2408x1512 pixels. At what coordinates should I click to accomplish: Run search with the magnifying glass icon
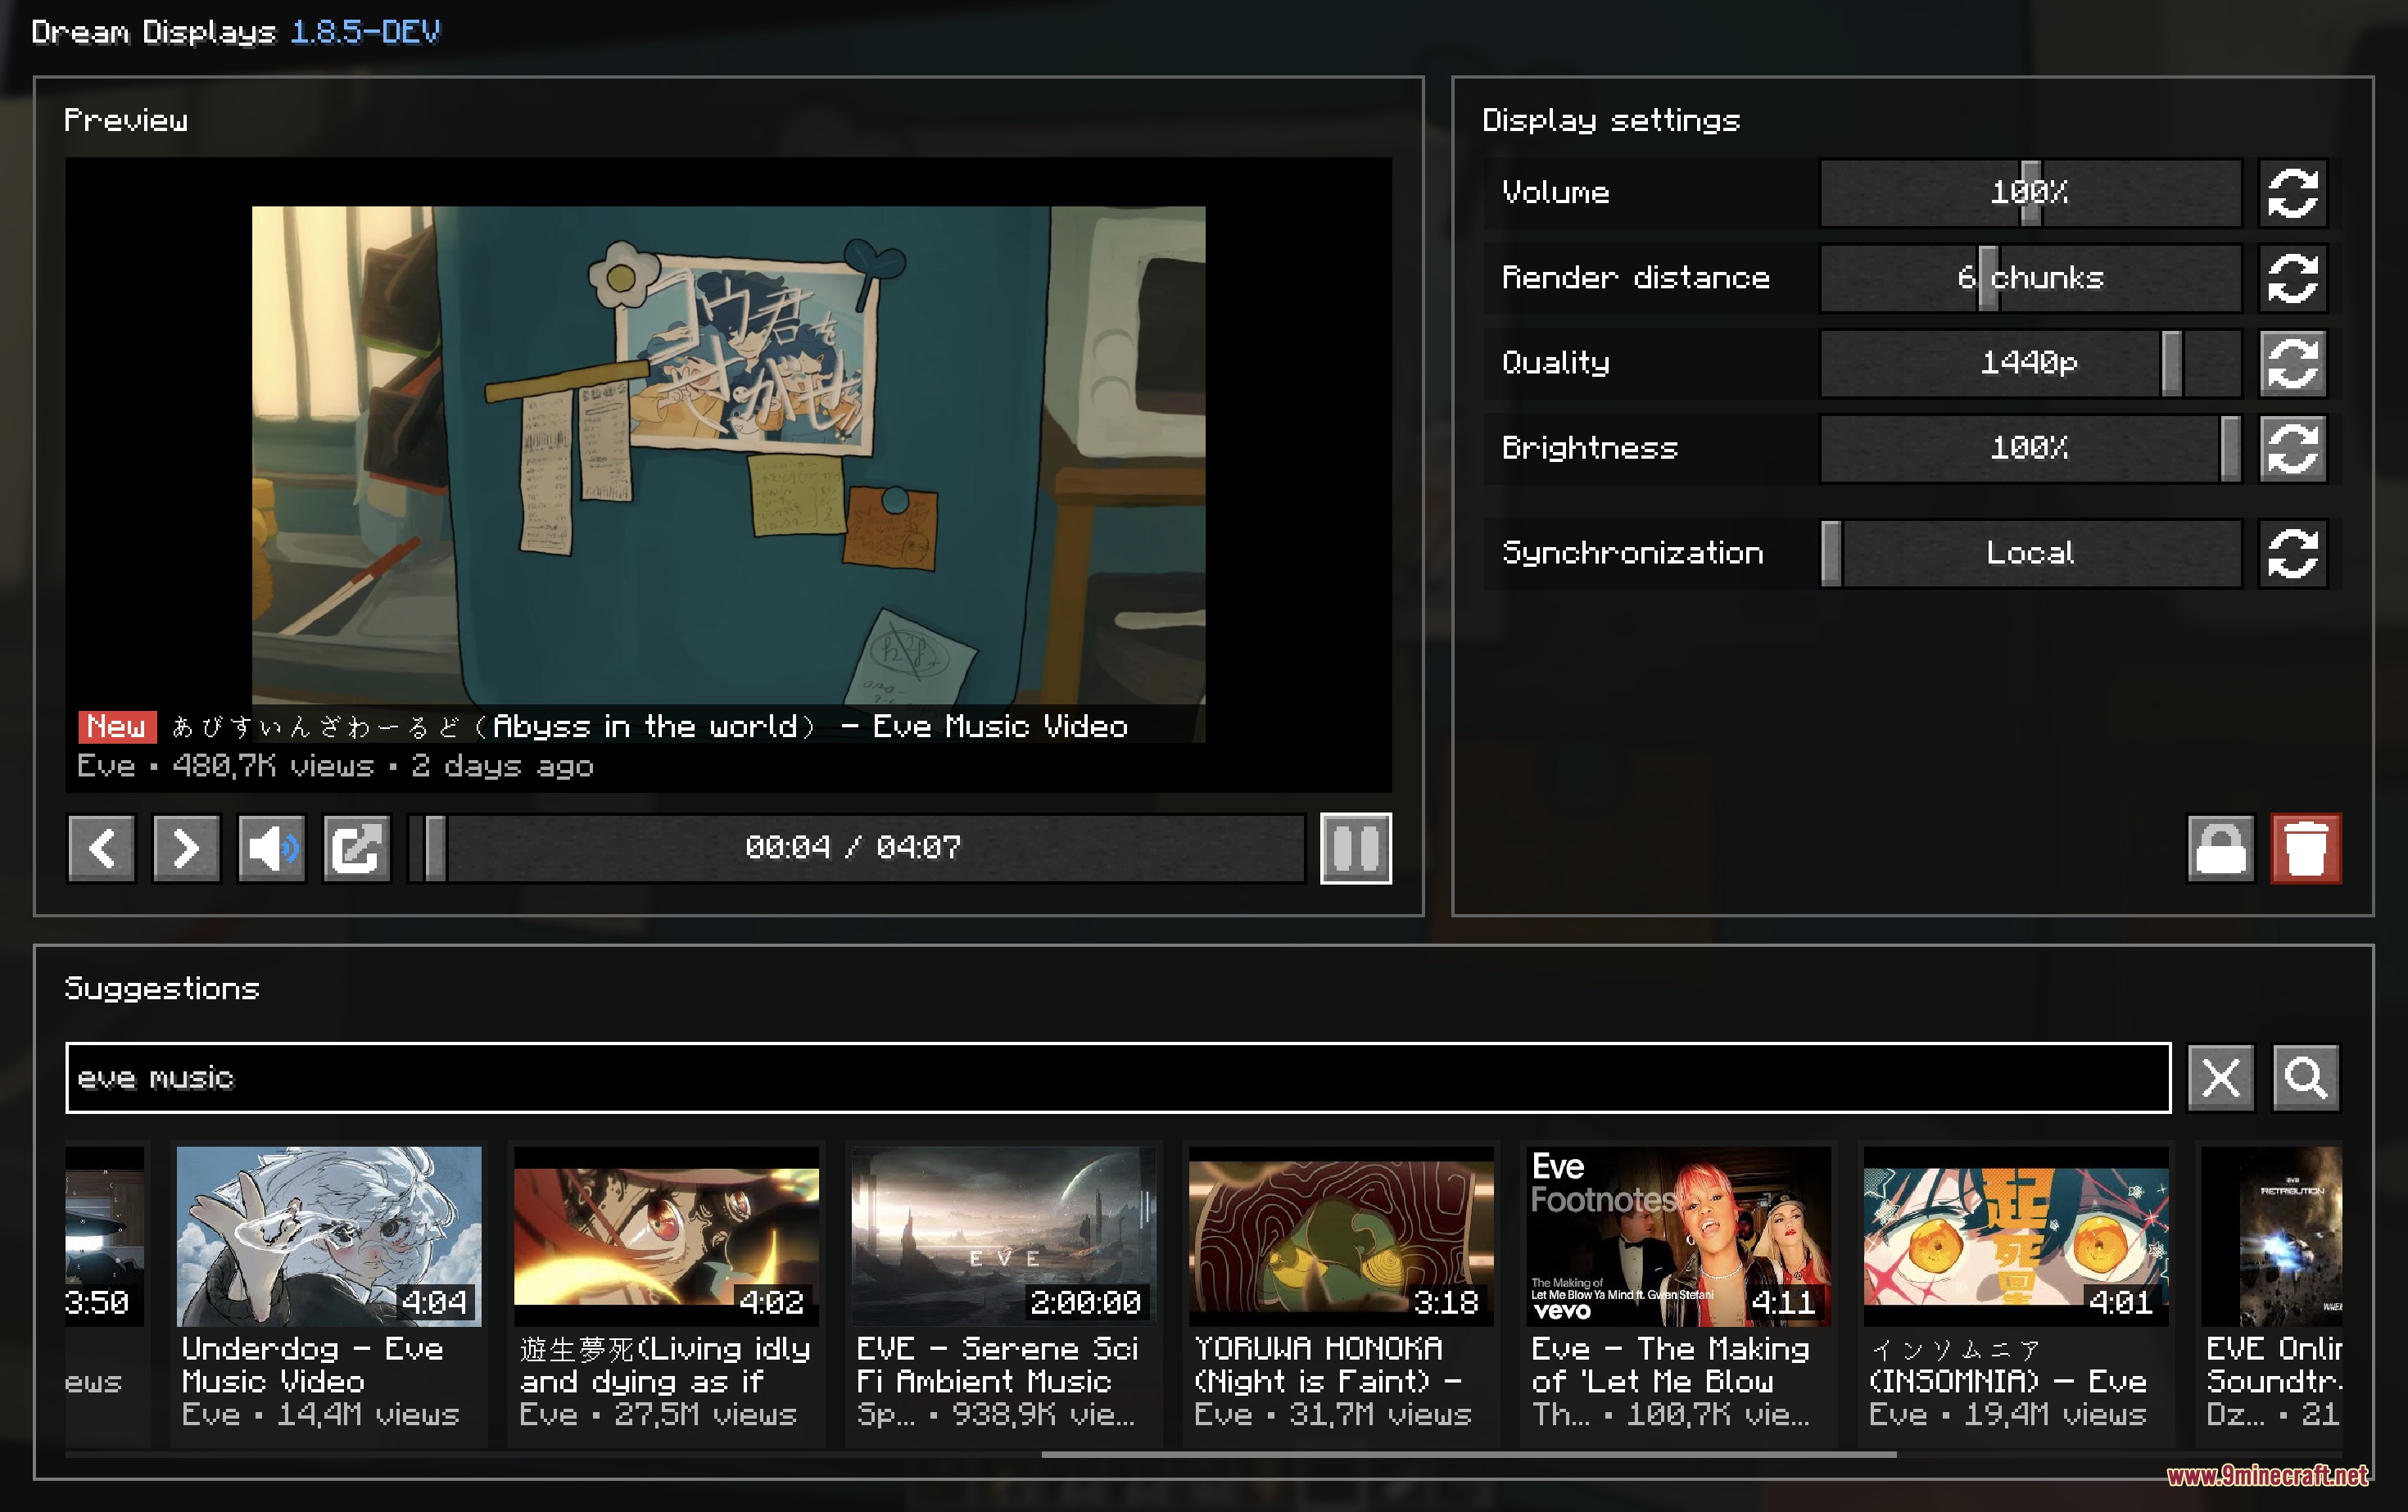coord(2306,1078)
